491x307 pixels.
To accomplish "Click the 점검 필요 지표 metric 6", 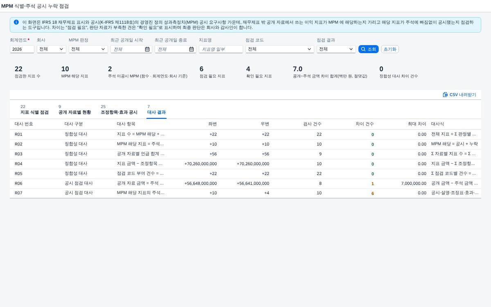I will coord(212,72).
